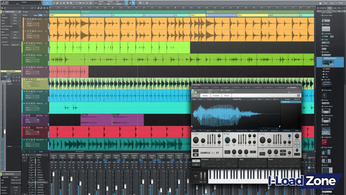Open the Adaptive snap mode dropdown

click(x=120, y=3)
